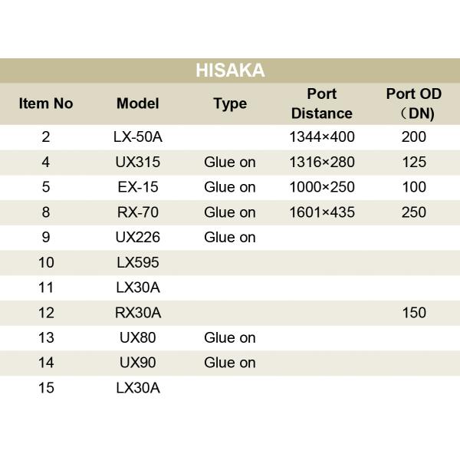Select the UX315 model cell
Image resolution: width=460 pixels, height=460 pixels.
[x=138, y=163]
